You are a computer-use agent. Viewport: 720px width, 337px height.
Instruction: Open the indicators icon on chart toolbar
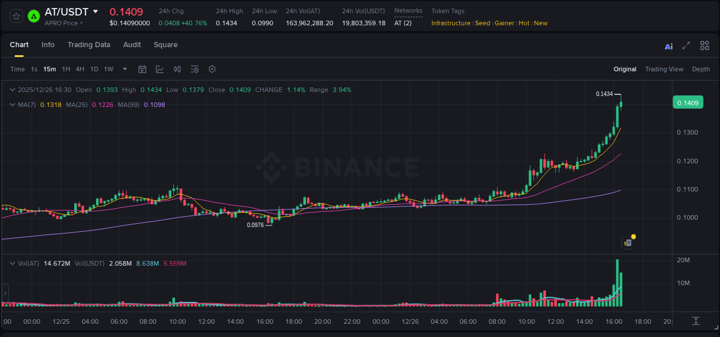(x=177, y=69)
